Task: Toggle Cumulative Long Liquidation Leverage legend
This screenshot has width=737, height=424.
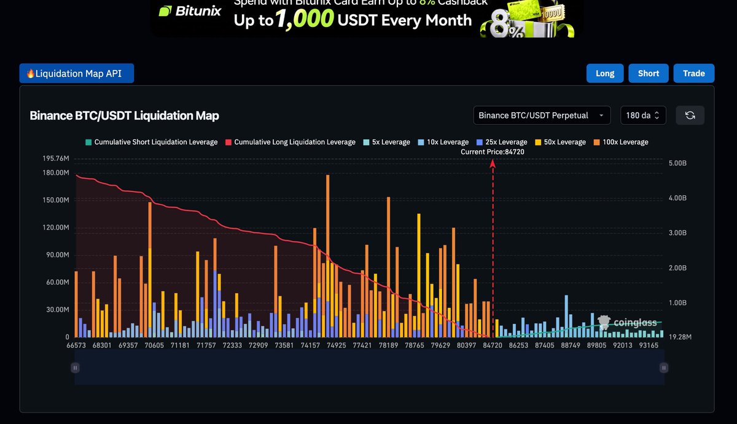Action: coord(289,142)
